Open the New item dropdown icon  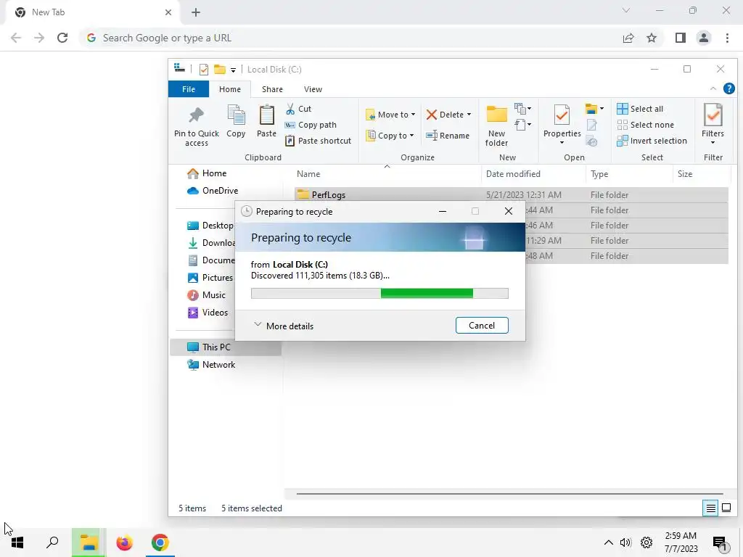point(522,109)
